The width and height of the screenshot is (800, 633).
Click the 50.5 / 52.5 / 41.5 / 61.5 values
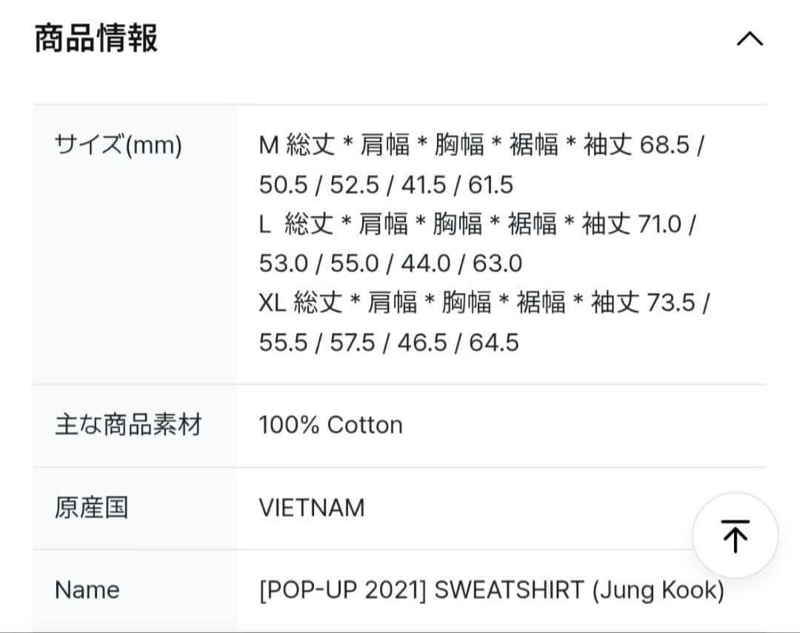pos(386,184)
